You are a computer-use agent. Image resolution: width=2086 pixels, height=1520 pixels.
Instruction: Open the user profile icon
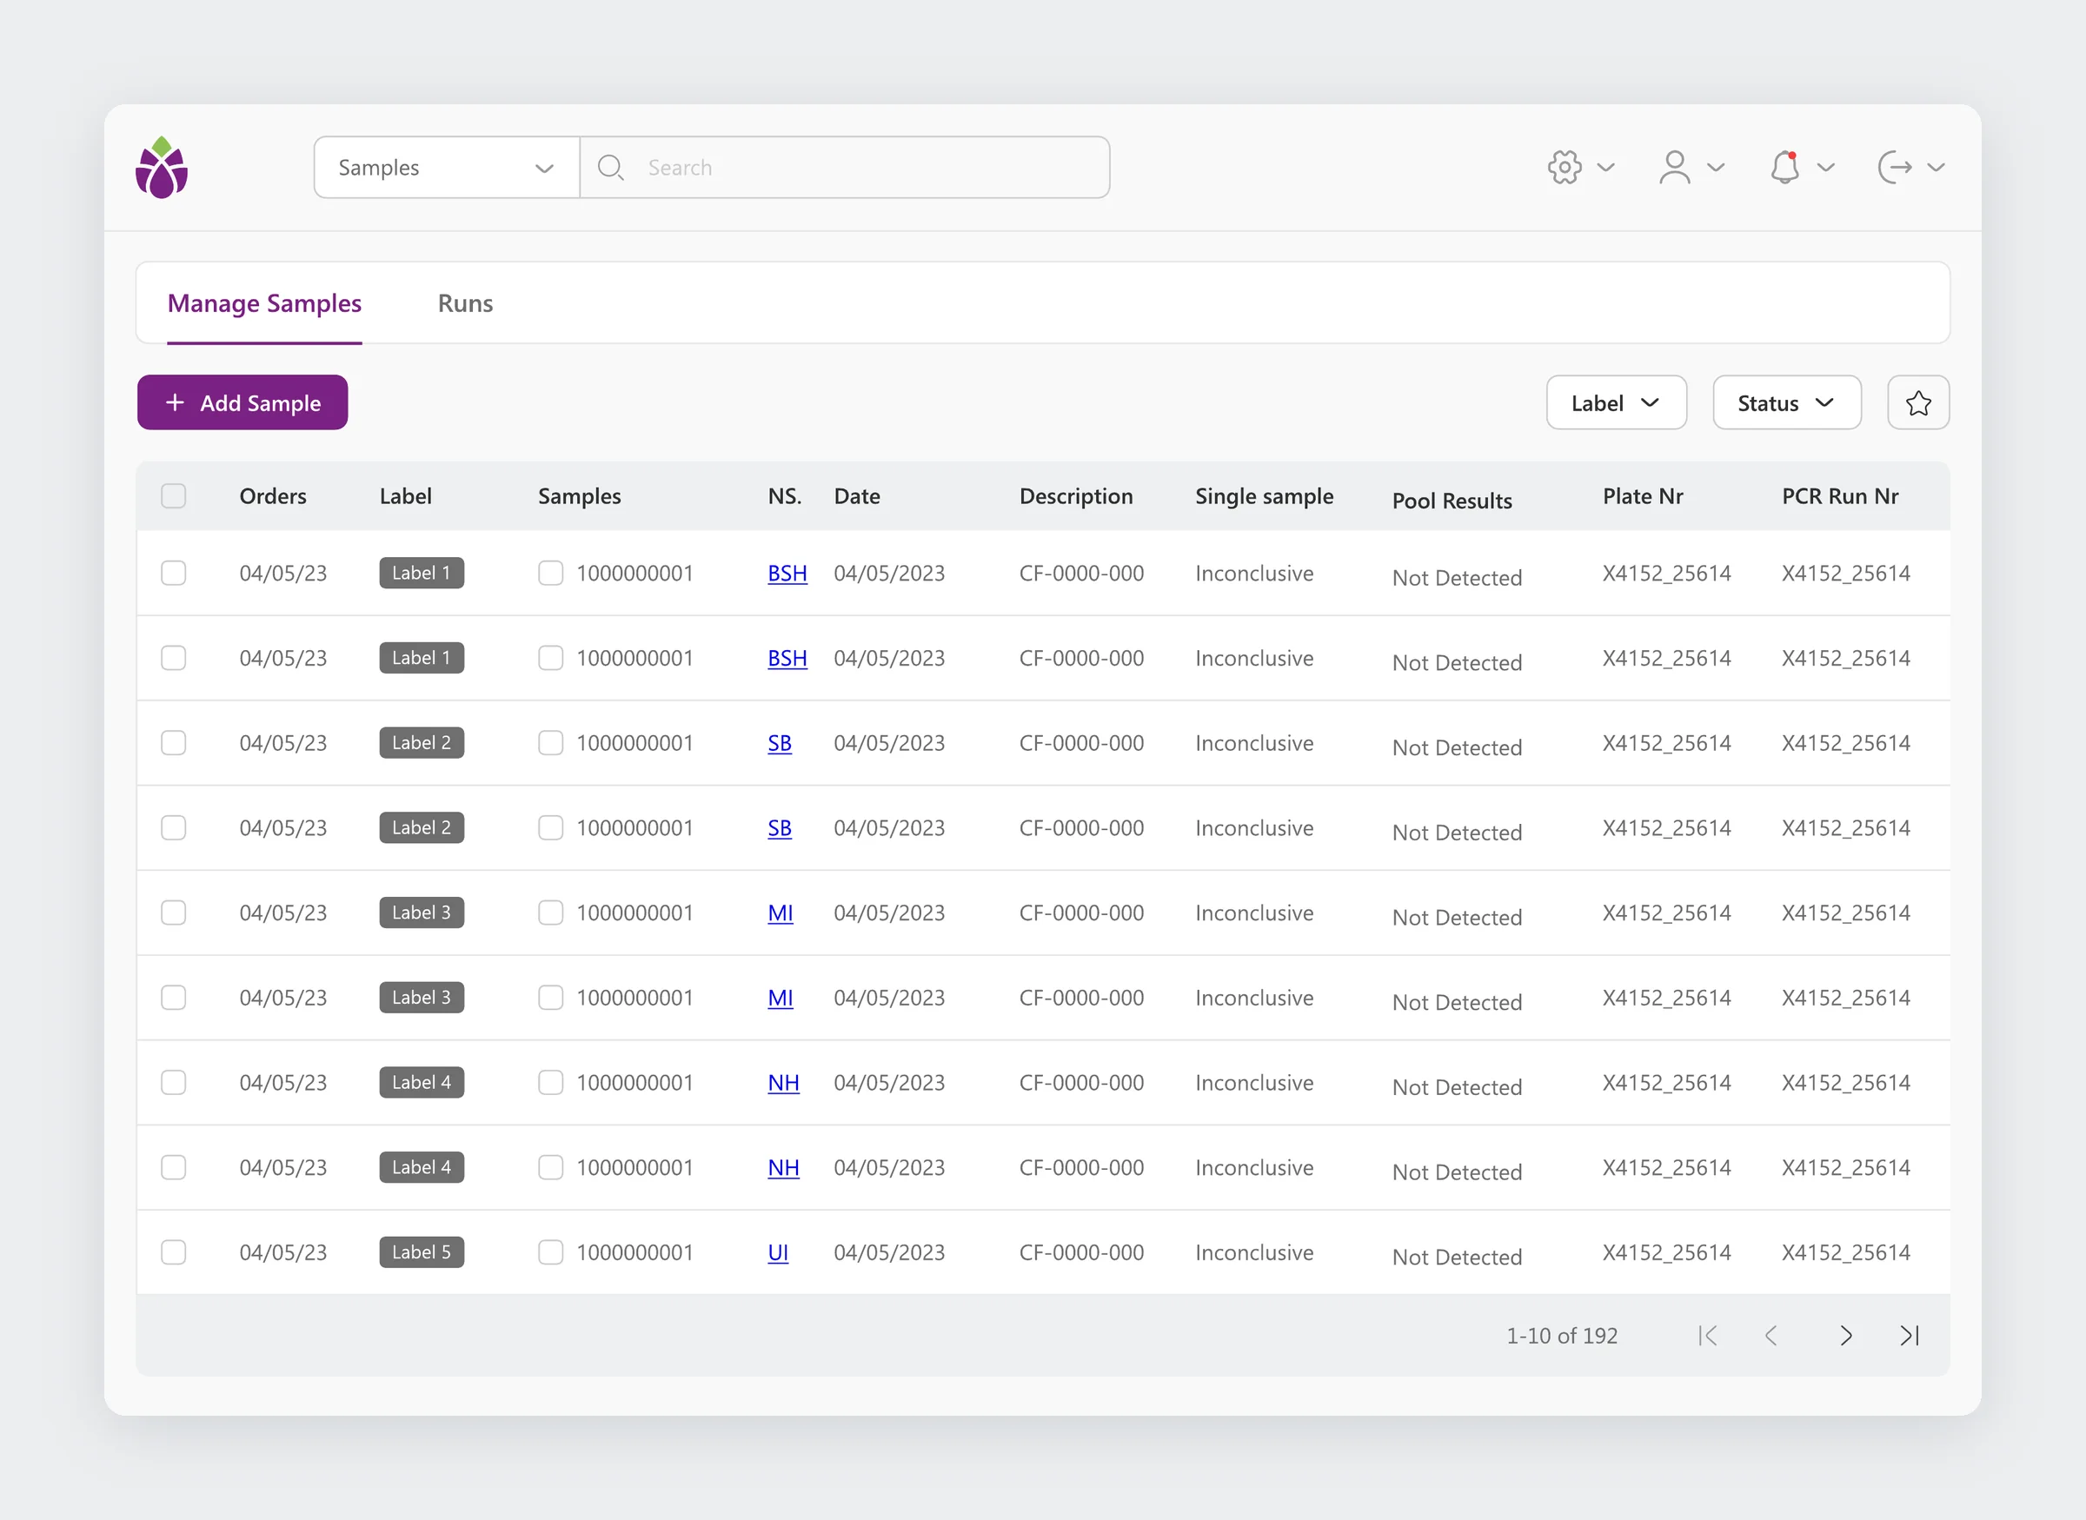pyautogui.click(x=1675, y=168)
